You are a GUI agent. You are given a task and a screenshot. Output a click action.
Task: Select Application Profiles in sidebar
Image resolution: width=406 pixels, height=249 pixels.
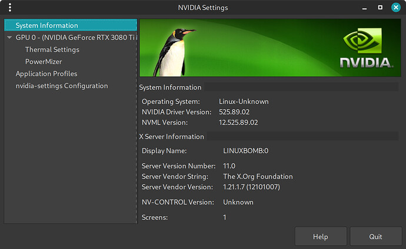(x=46, y=74)
